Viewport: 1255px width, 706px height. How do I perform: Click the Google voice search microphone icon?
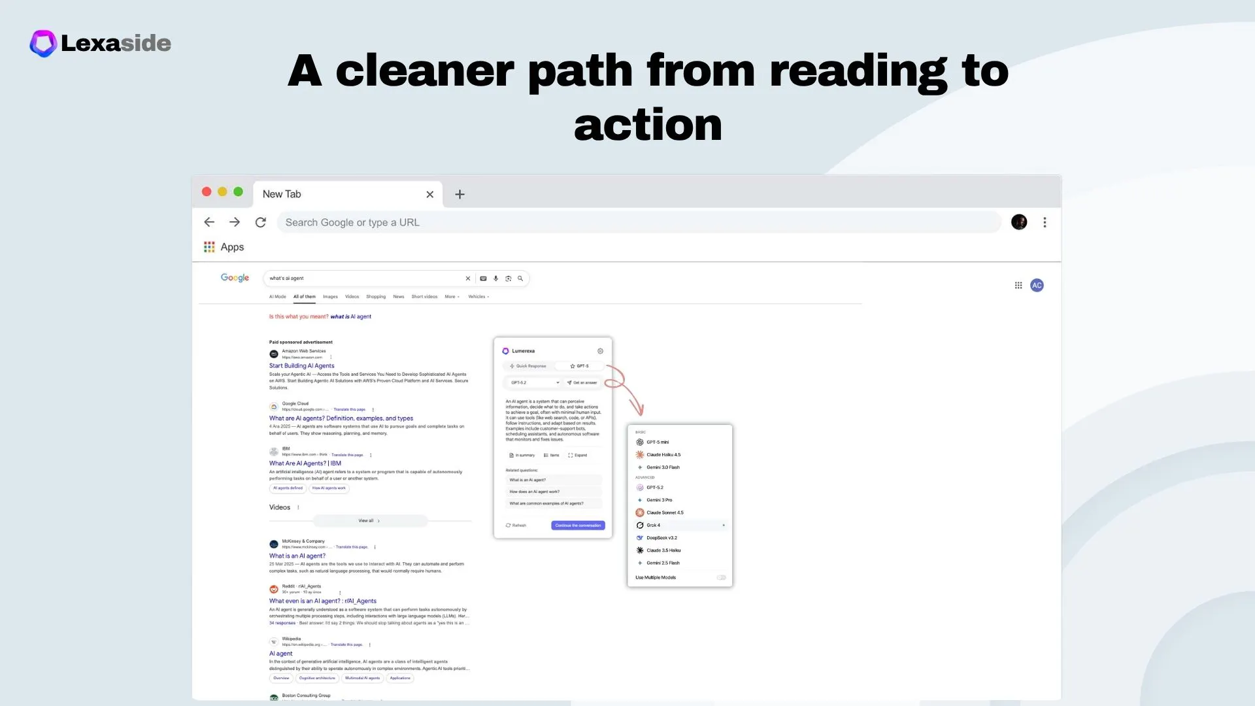click(495, 278)
